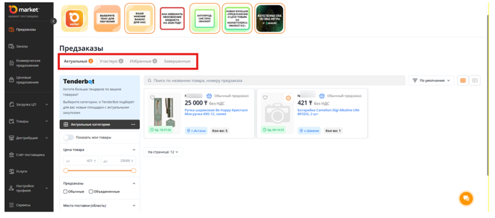Open the На странице: 12 dropdown

tap(163, 152)
